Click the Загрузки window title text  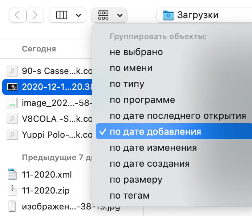tap(198, 15)
